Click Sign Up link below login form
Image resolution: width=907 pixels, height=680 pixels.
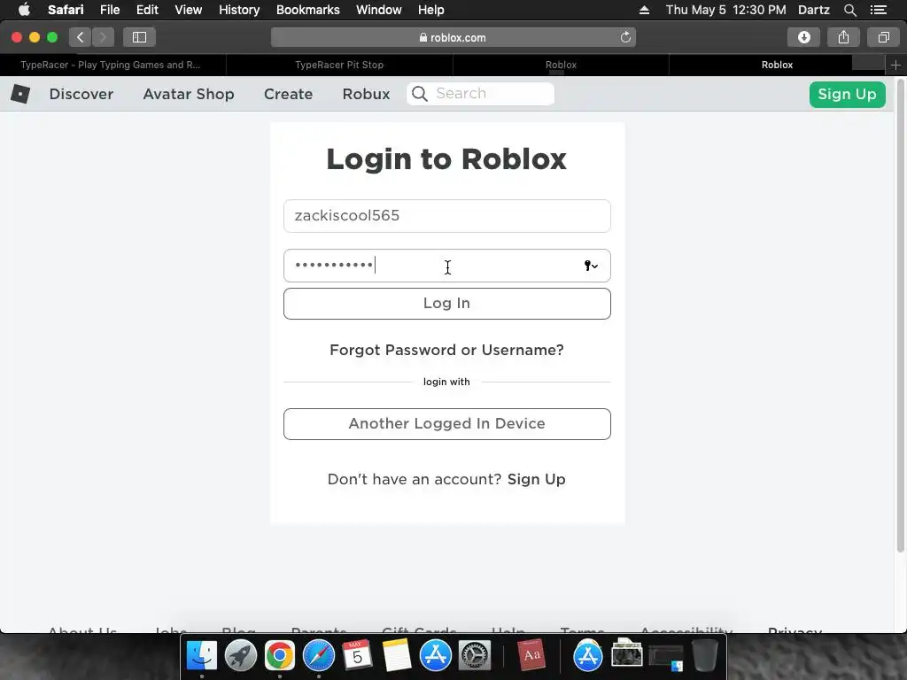click(x=536, y=479)
